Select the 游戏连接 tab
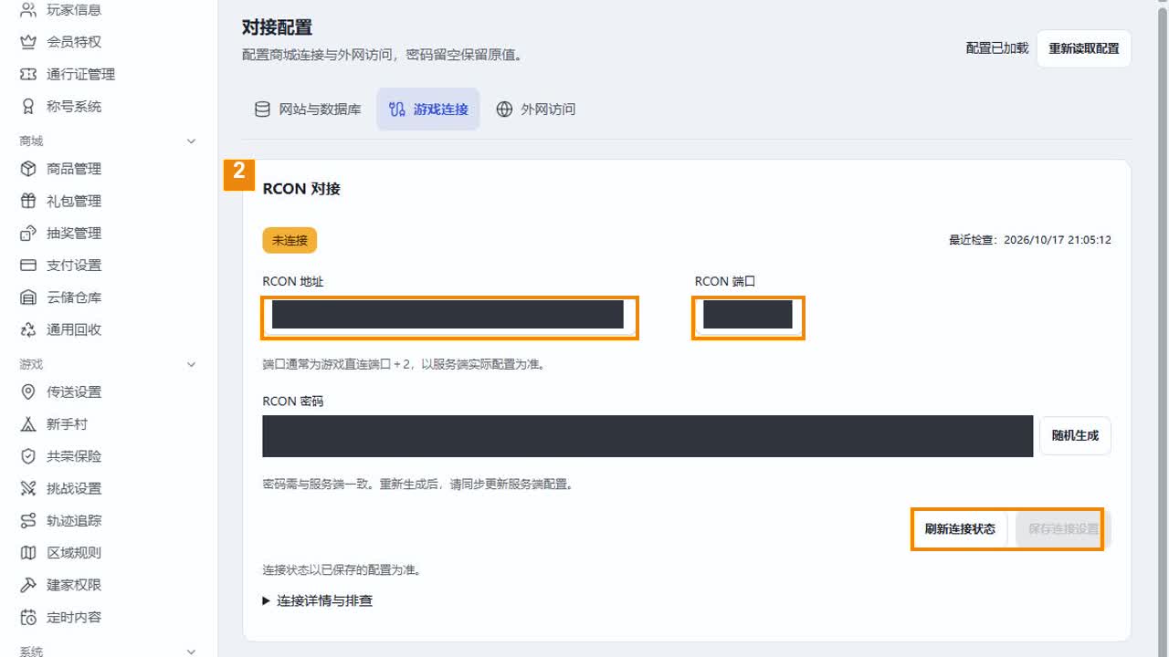1169x657 pixels. 428,109
